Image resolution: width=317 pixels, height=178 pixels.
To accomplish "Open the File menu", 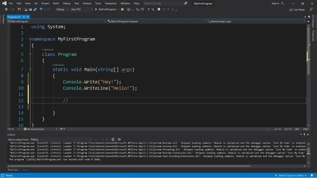I will 11,3.
